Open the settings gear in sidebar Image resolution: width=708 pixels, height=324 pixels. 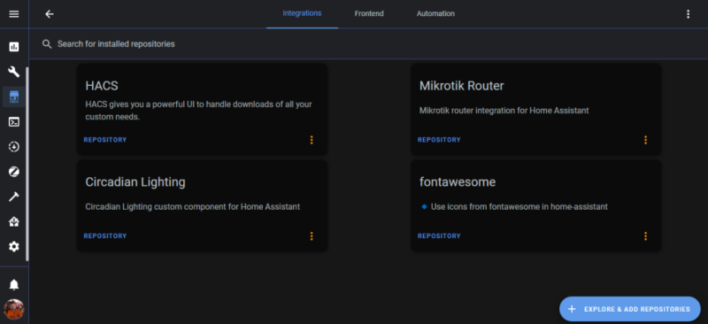pyautogui.click(x=14, y=247)
